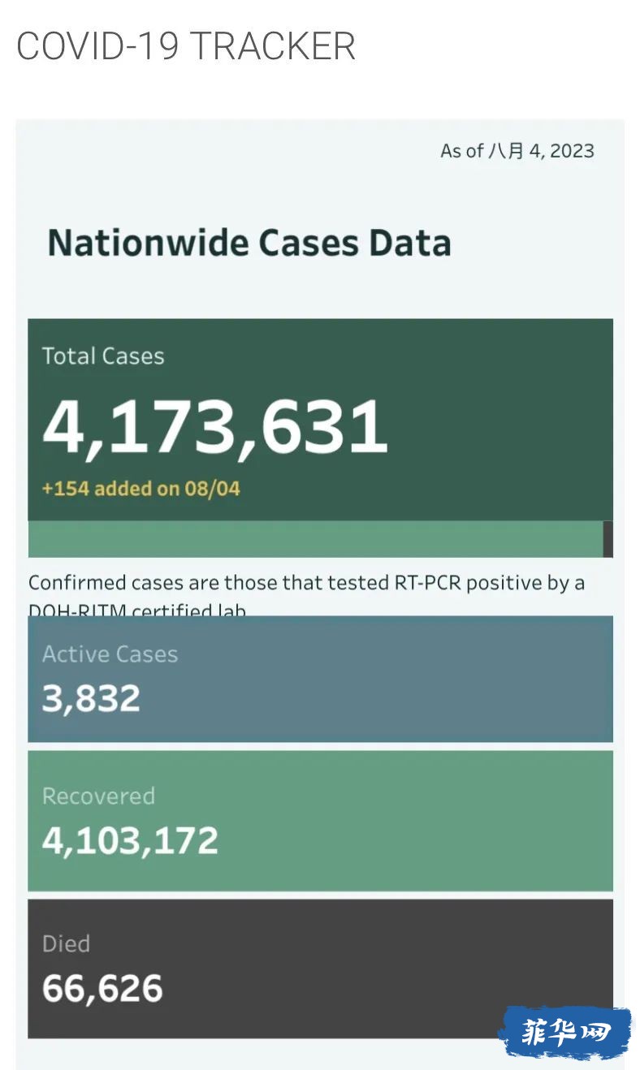
Task: Click the 66,626 deaths number
Action: (x=102, y=989)
